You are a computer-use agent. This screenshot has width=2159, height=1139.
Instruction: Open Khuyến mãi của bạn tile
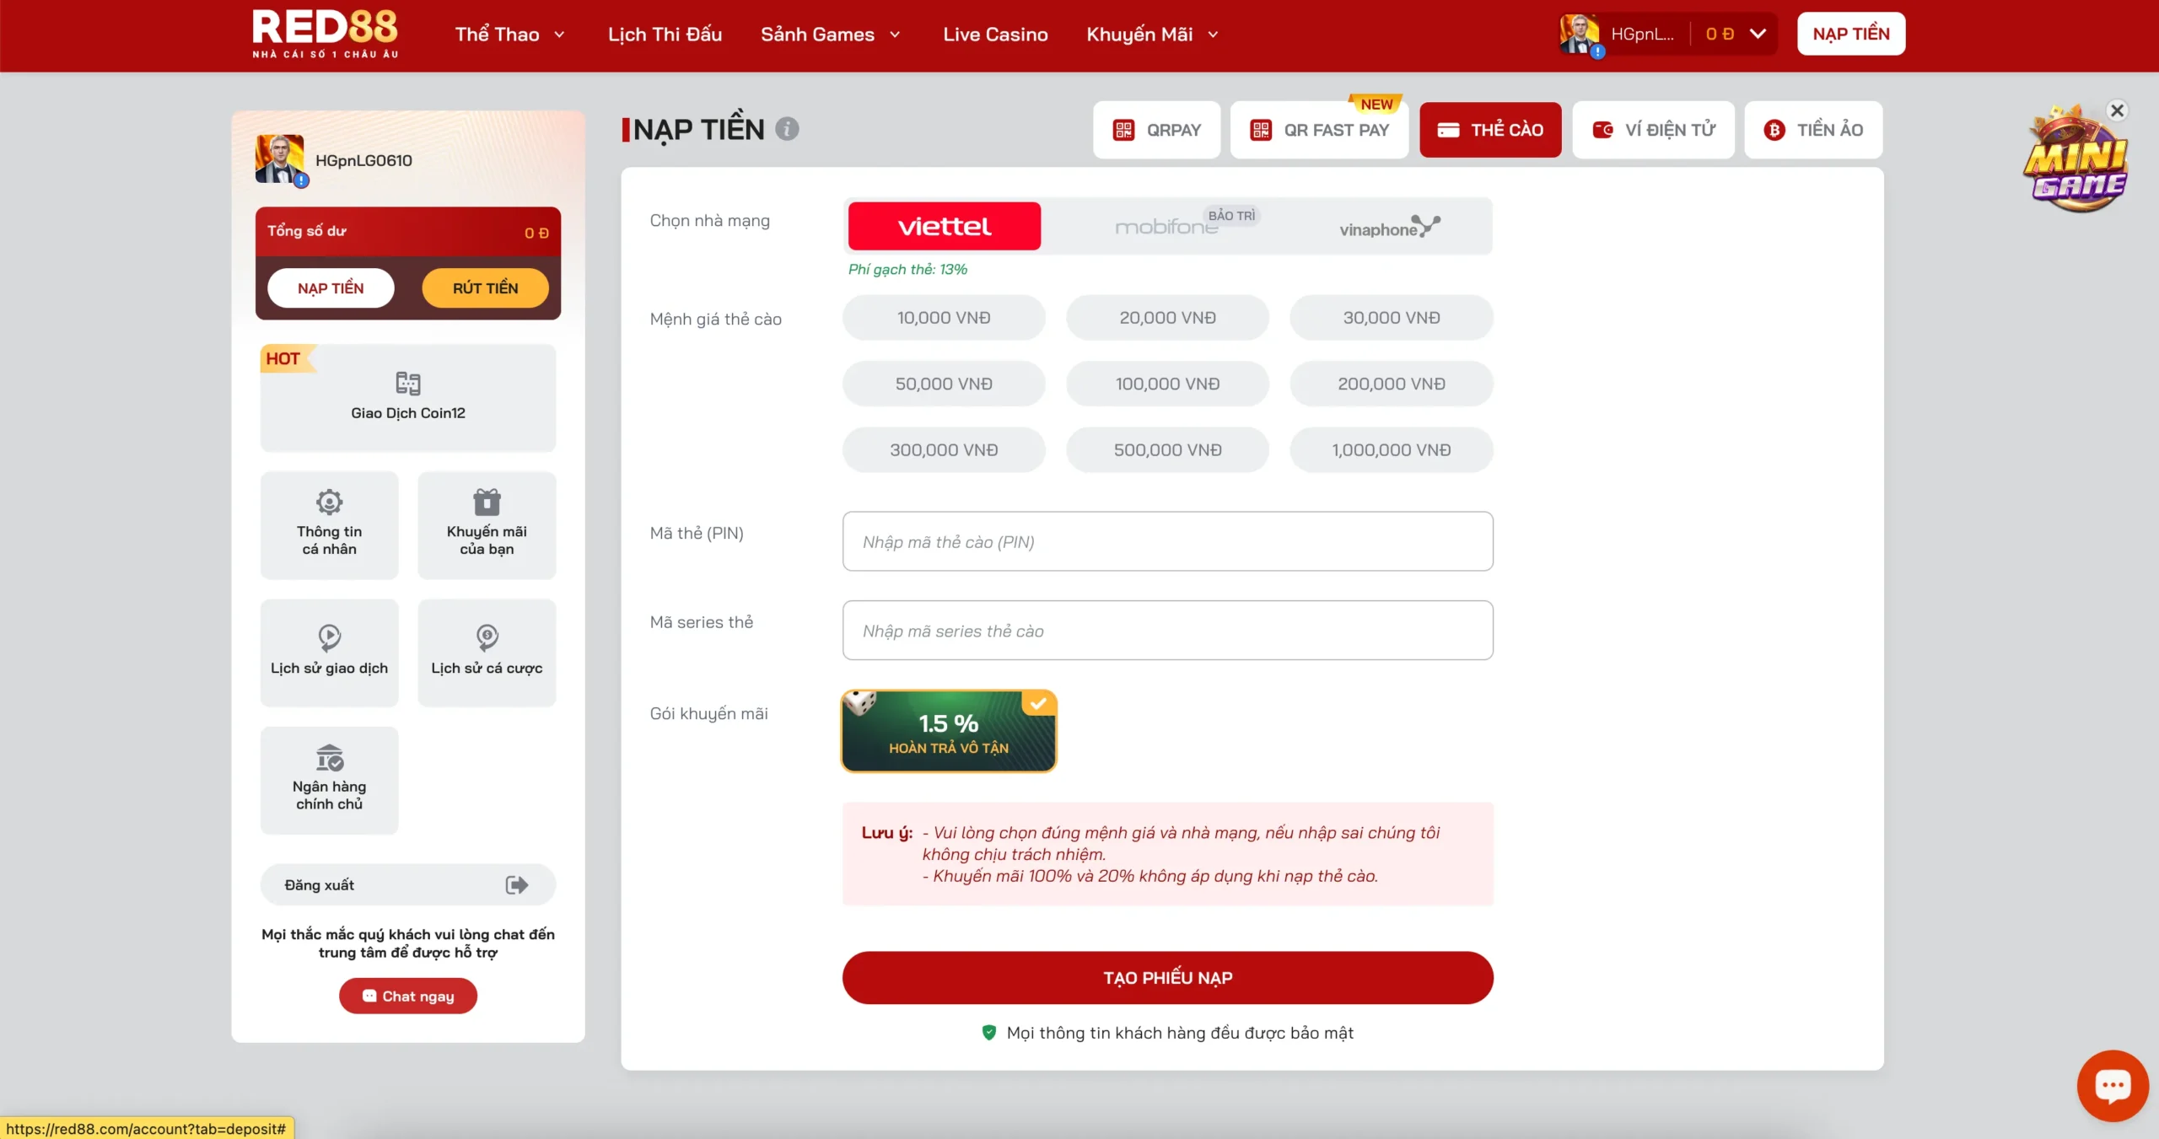pos(487,524)
